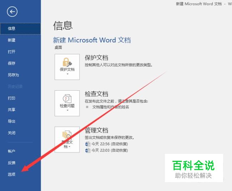Open the 检查问题 dropdown button
This screenshot has height=191, width=232.
click(x=67, y=103)
